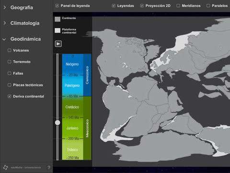Click the Plataforma continental legend swatch
Viewport: 230px width, 173px height.
(57, 30)
